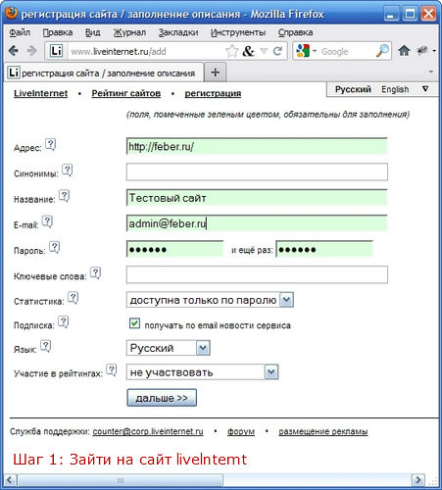Viewport: 442px width, 490px height.
Task: Open the Справка menu
Action: click(295, 32)
